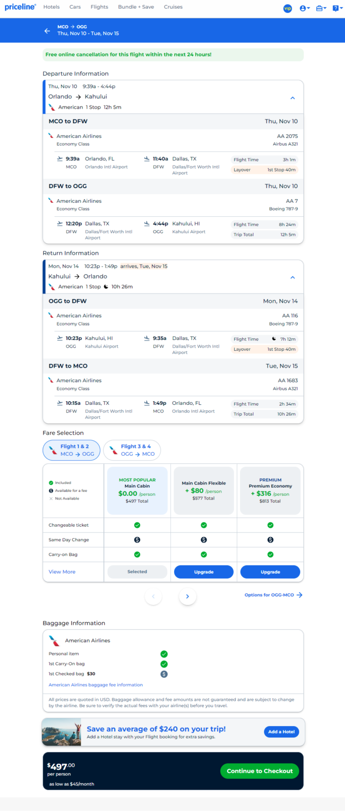Viewport: 345px width, 811px height.
Task: Select the Main Cabin Flexible fare card
Action: (x=203, y=491)
